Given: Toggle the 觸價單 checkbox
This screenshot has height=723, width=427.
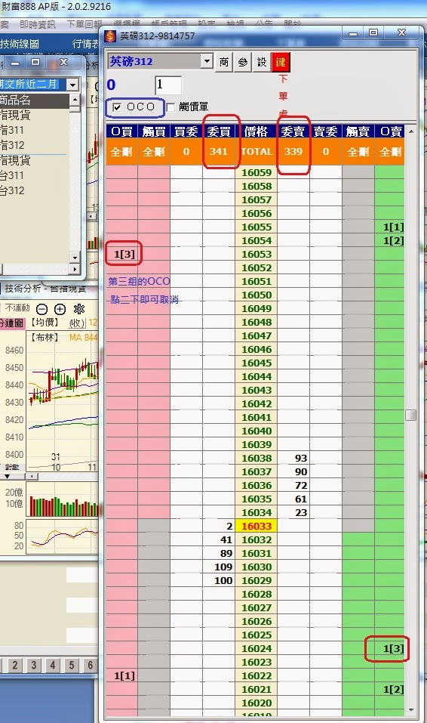Looking at the screenshot, I should tap(171, 107).
